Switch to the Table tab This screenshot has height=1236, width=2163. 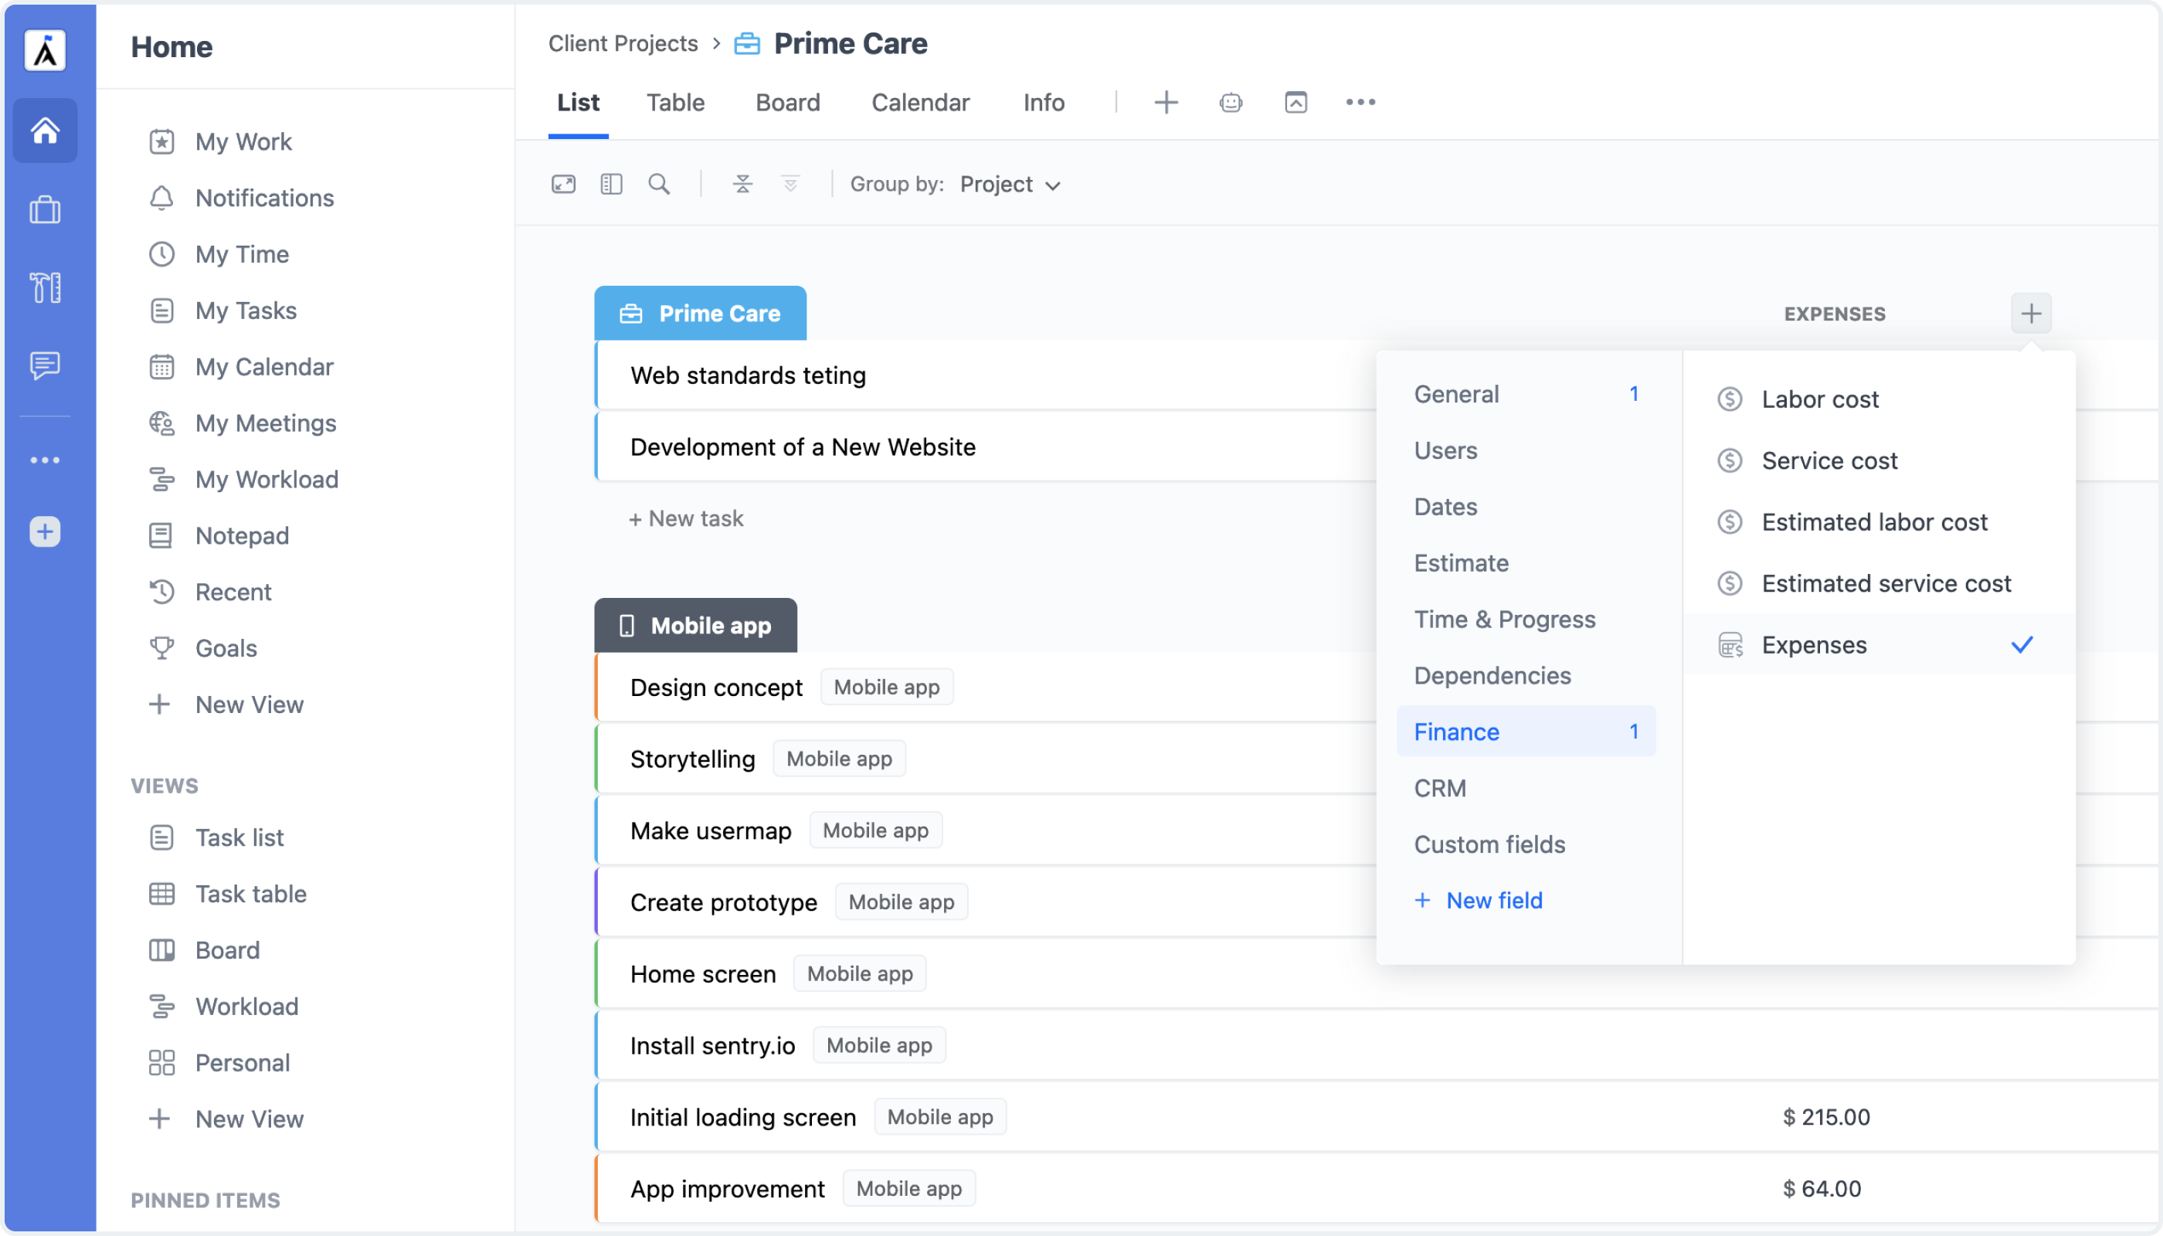[676, 103]
